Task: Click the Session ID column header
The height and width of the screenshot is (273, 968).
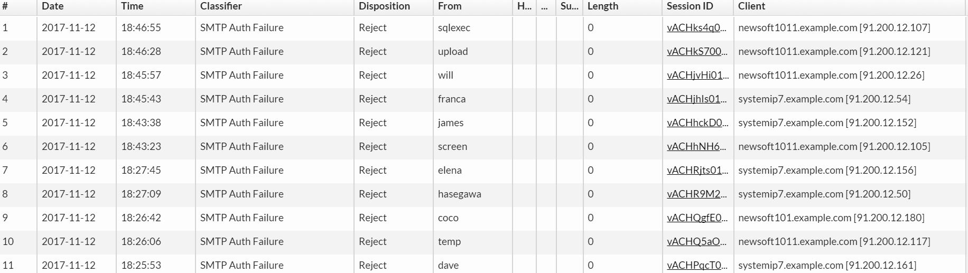Action: (x=690, y=6)
